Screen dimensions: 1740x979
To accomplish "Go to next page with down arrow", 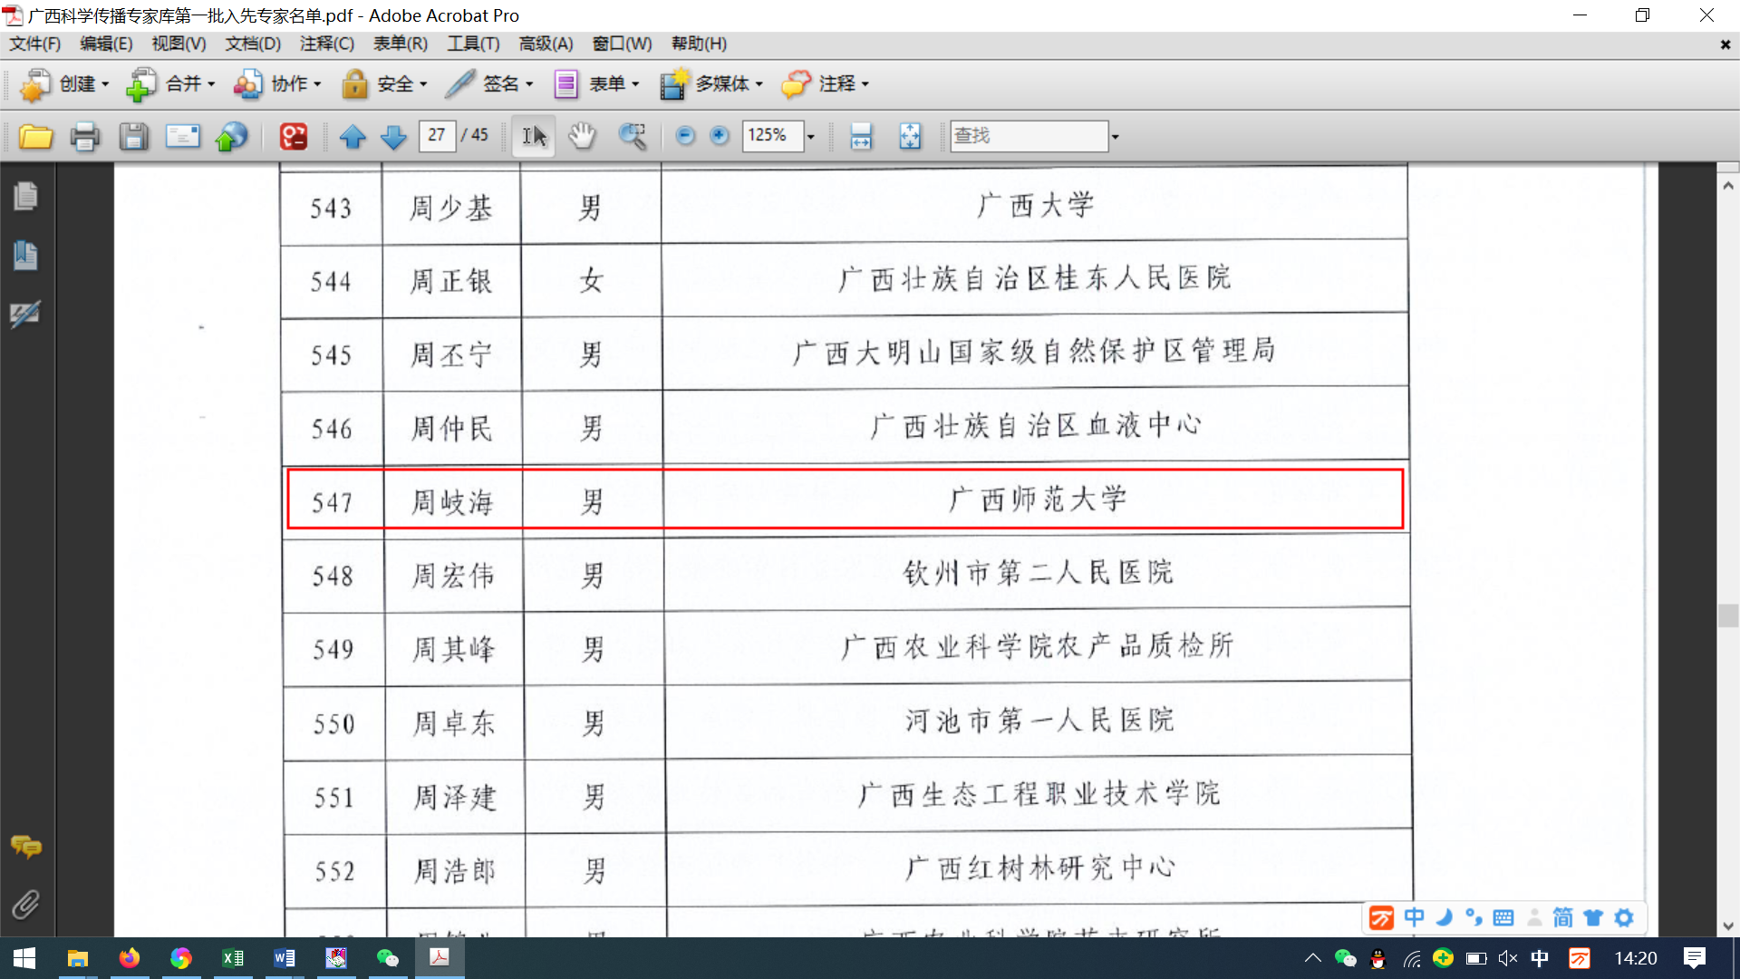I will pyautogui.click(x=393, y=136).
